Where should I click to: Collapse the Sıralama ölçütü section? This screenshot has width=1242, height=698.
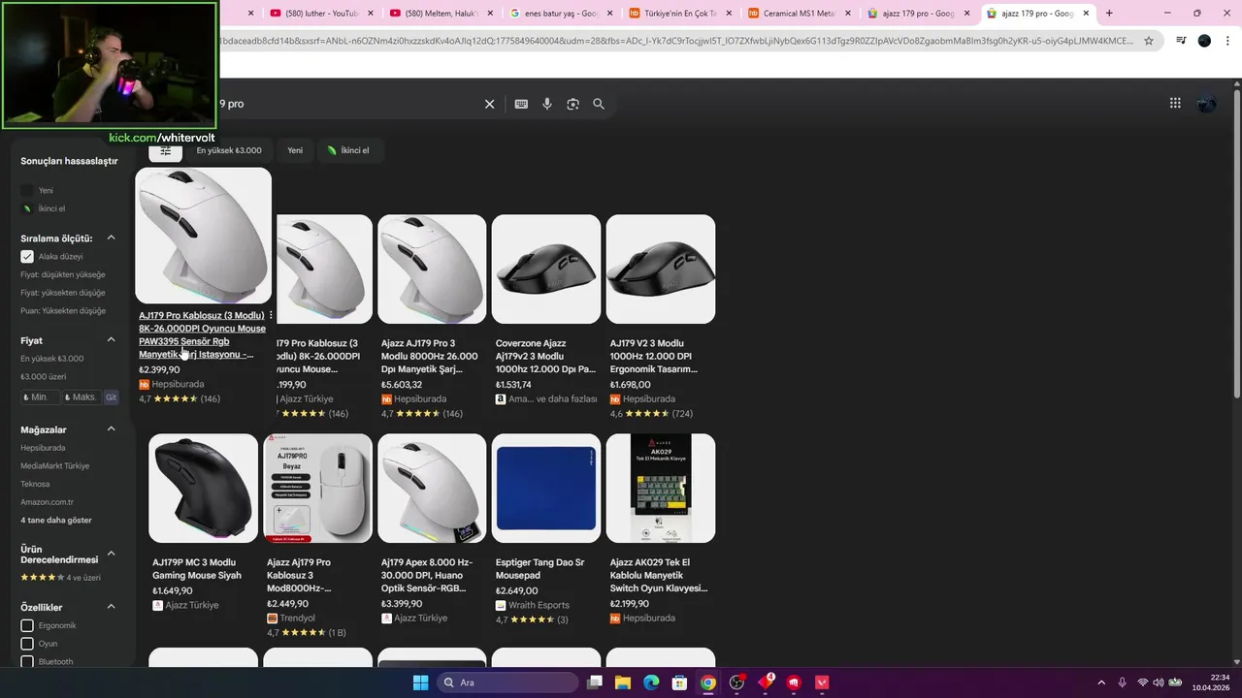pyautogui.click(x=111, y=238)
